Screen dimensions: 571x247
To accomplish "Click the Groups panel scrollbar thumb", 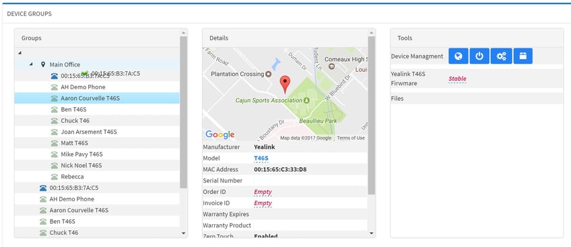I will [x=184, y=112].
